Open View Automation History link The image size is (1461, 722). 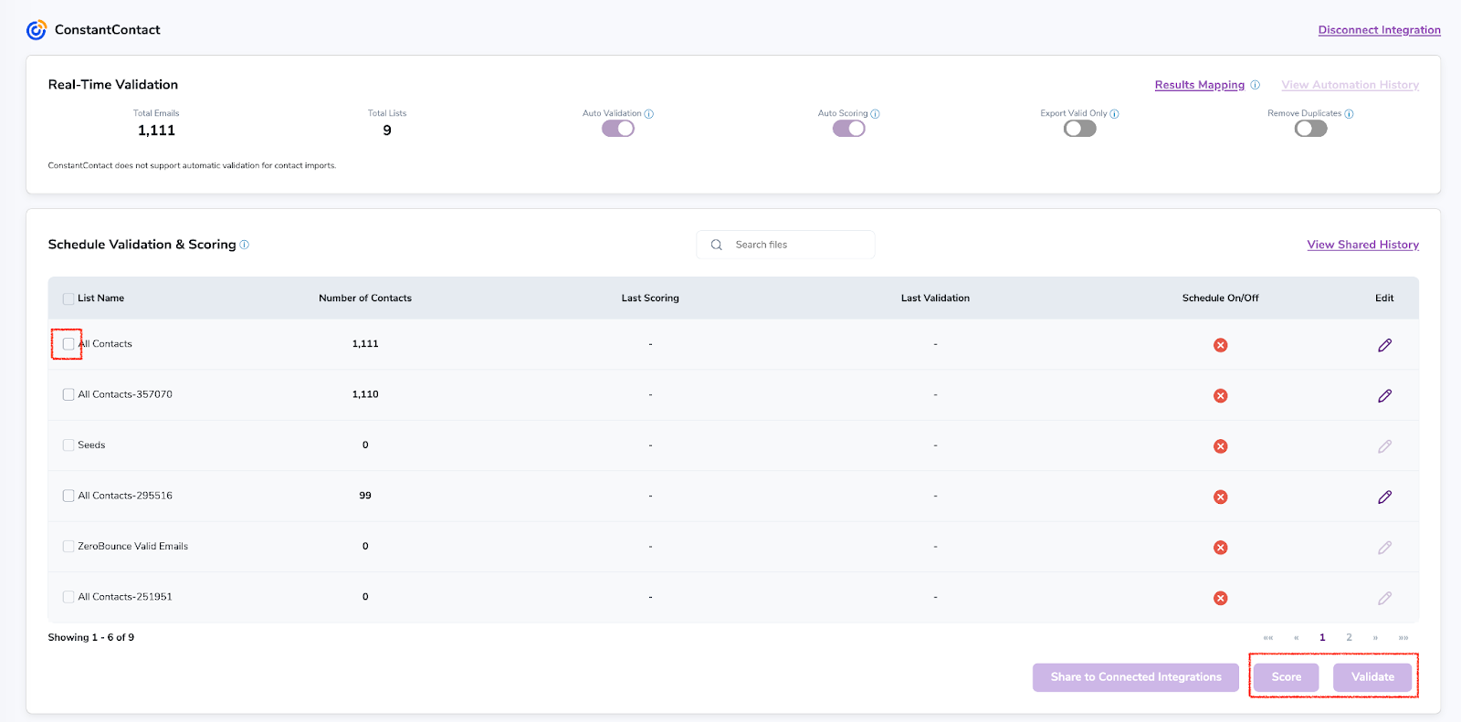tap(1350, 85)
